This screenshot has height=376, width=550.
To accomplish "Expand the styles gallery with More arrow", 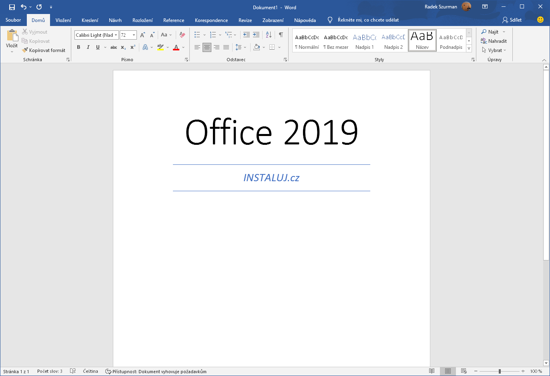I will coord(469,48).
